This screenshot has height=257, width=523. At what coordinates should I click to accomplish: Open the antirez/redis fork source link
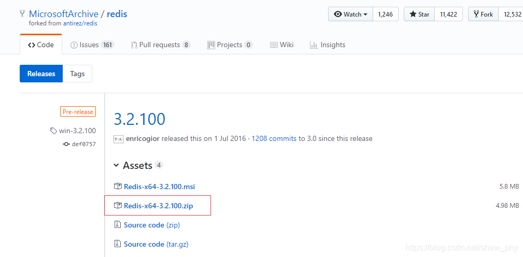coord(80,24)
